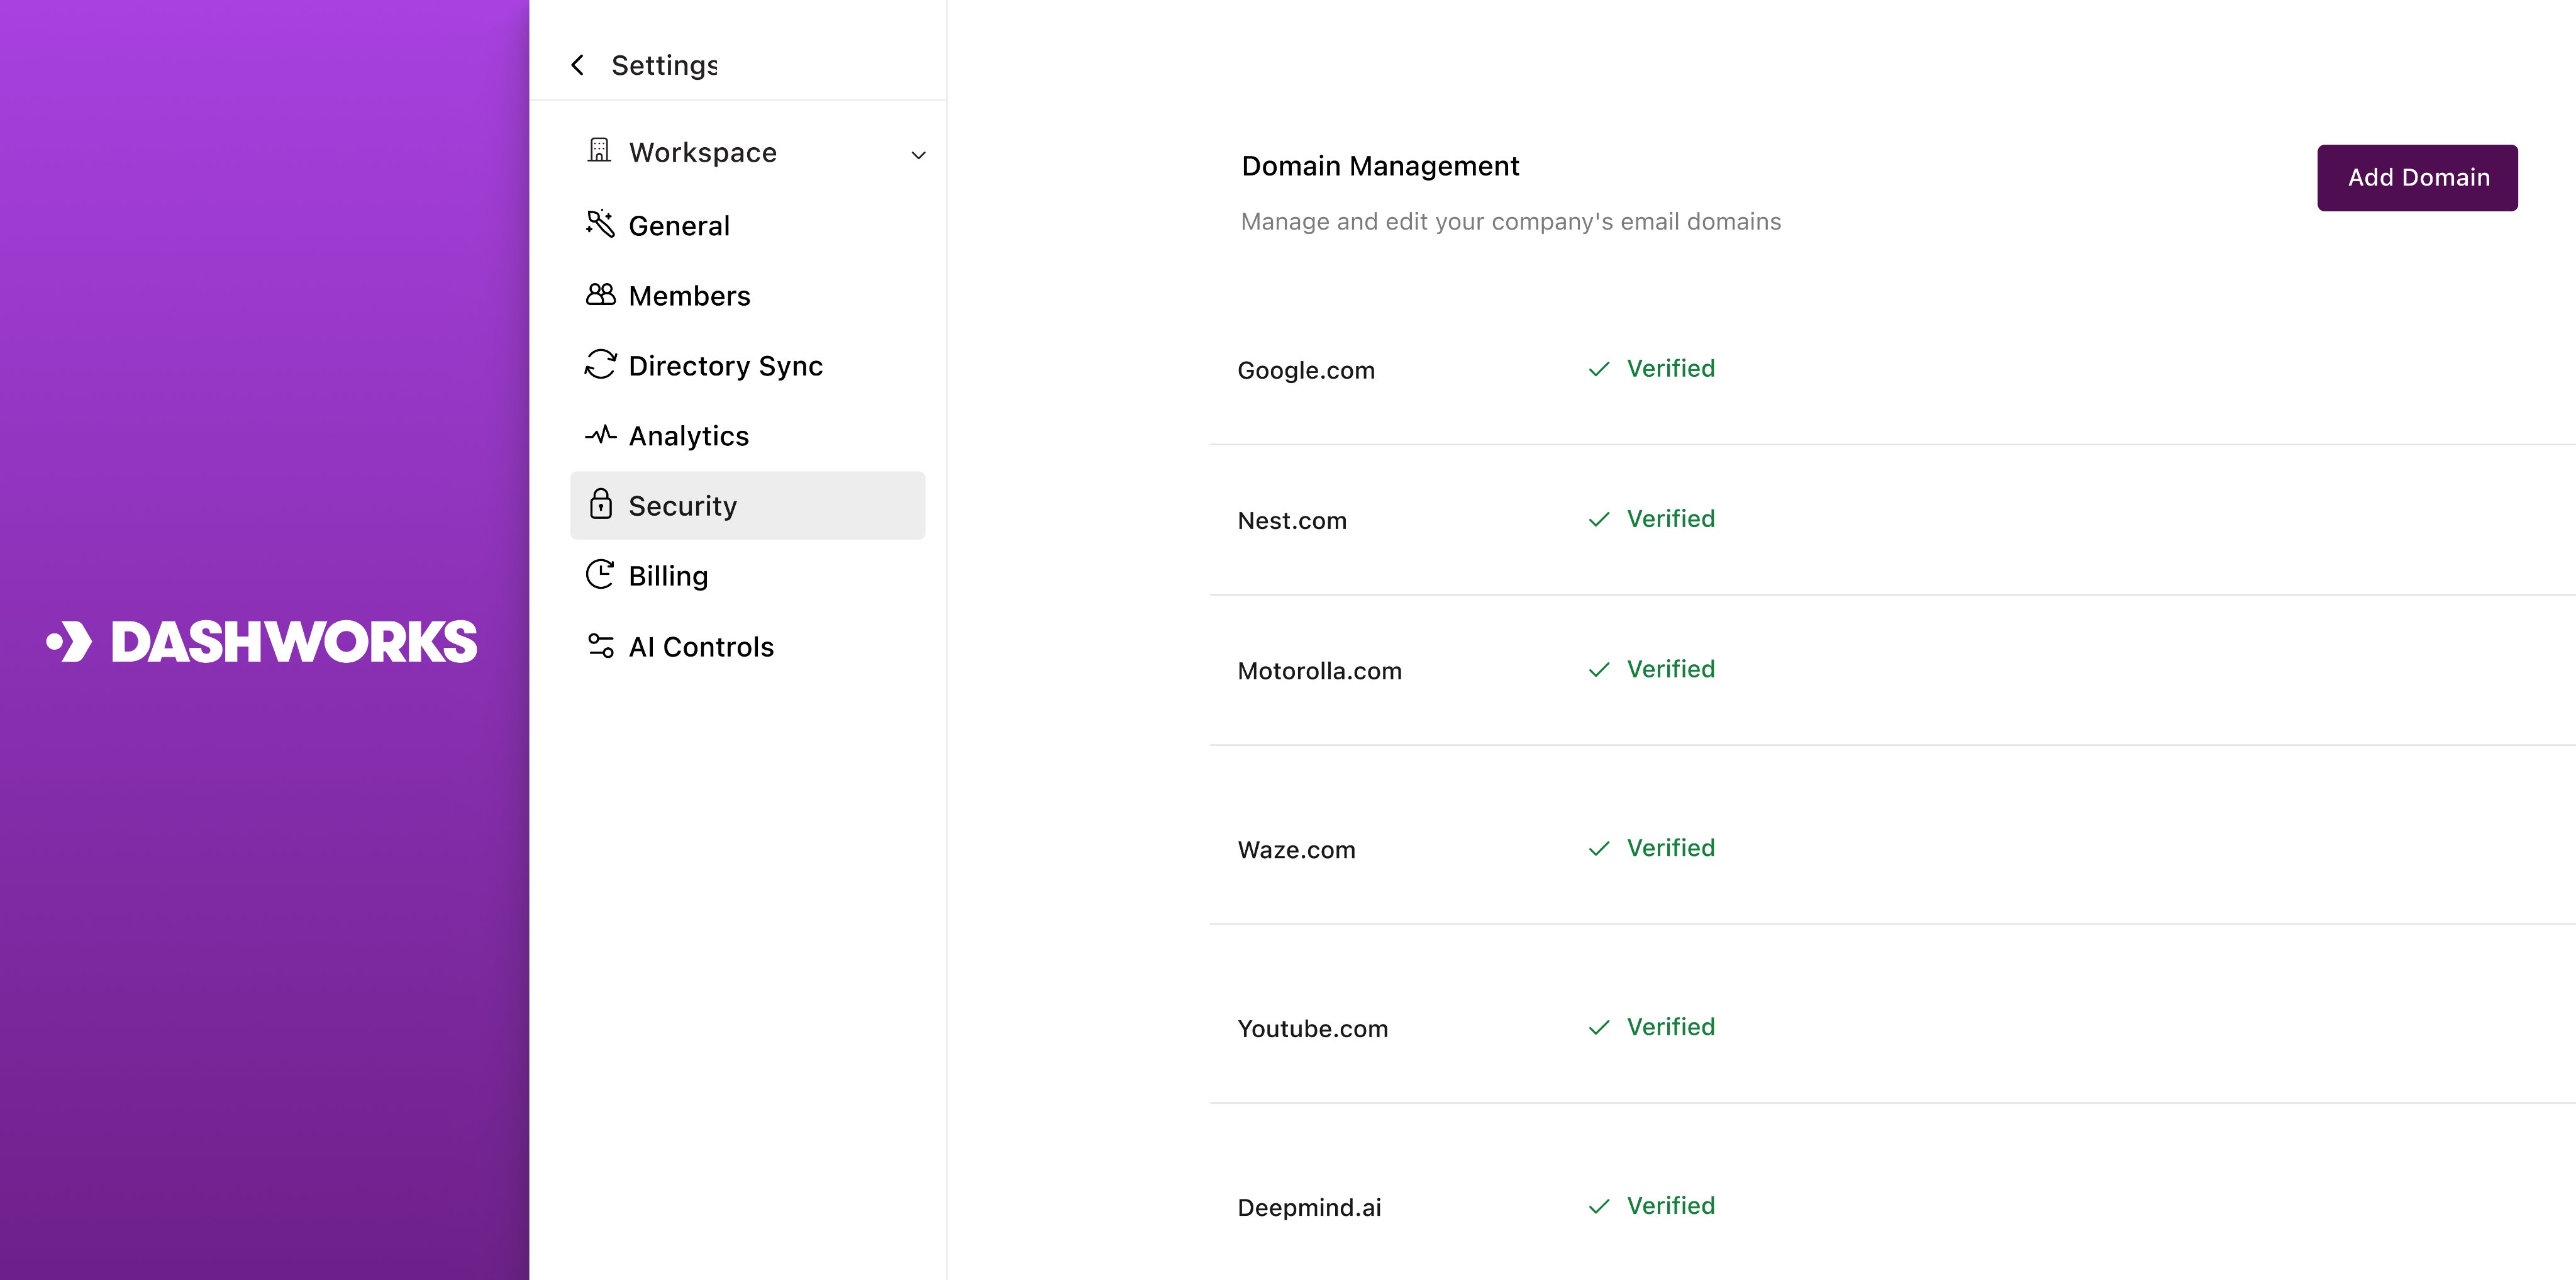
Task: Click the Security lock icon
Action: pyautogui.click(x=600, y=503)
